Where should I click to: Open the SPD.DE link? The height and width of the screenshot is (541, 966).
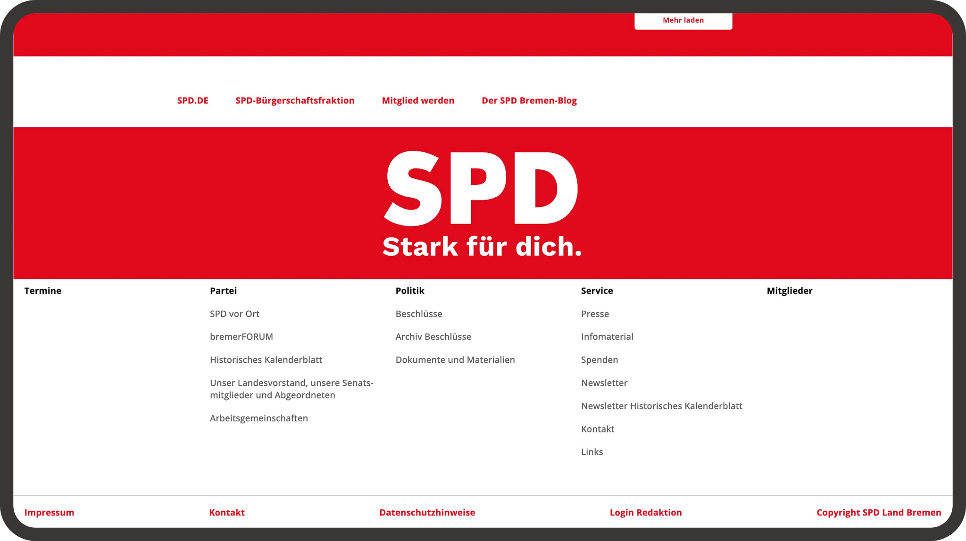[x=192, y=100]
